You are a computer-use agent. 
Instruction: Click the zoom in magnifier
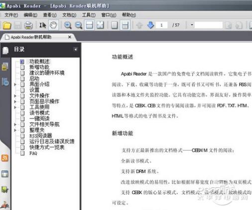[x=68, y=25]
